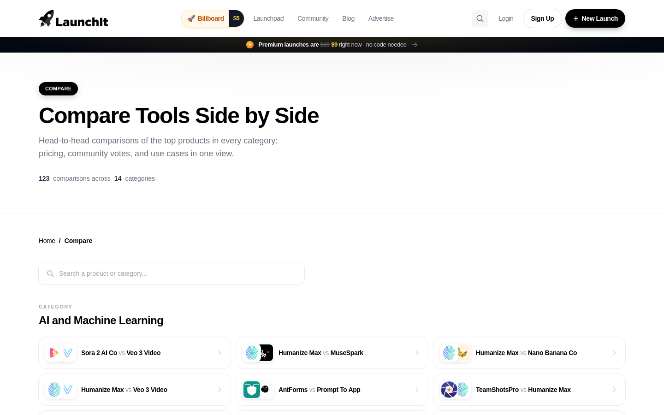Screen dimensions: 664x415
Task: Click Humanize Max fingerprint logo in MuseSpark card
Action: [x=252, y=353]
